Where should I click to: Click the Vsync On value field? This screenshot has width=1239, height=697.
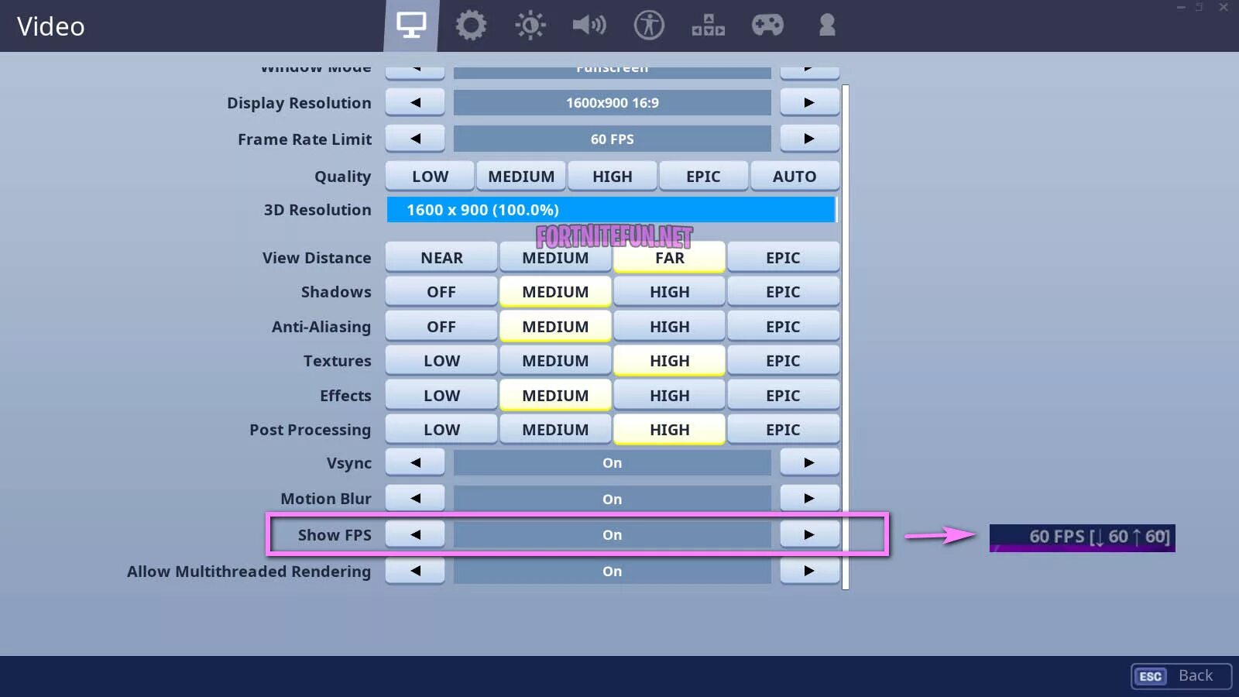tap(612, 462)
